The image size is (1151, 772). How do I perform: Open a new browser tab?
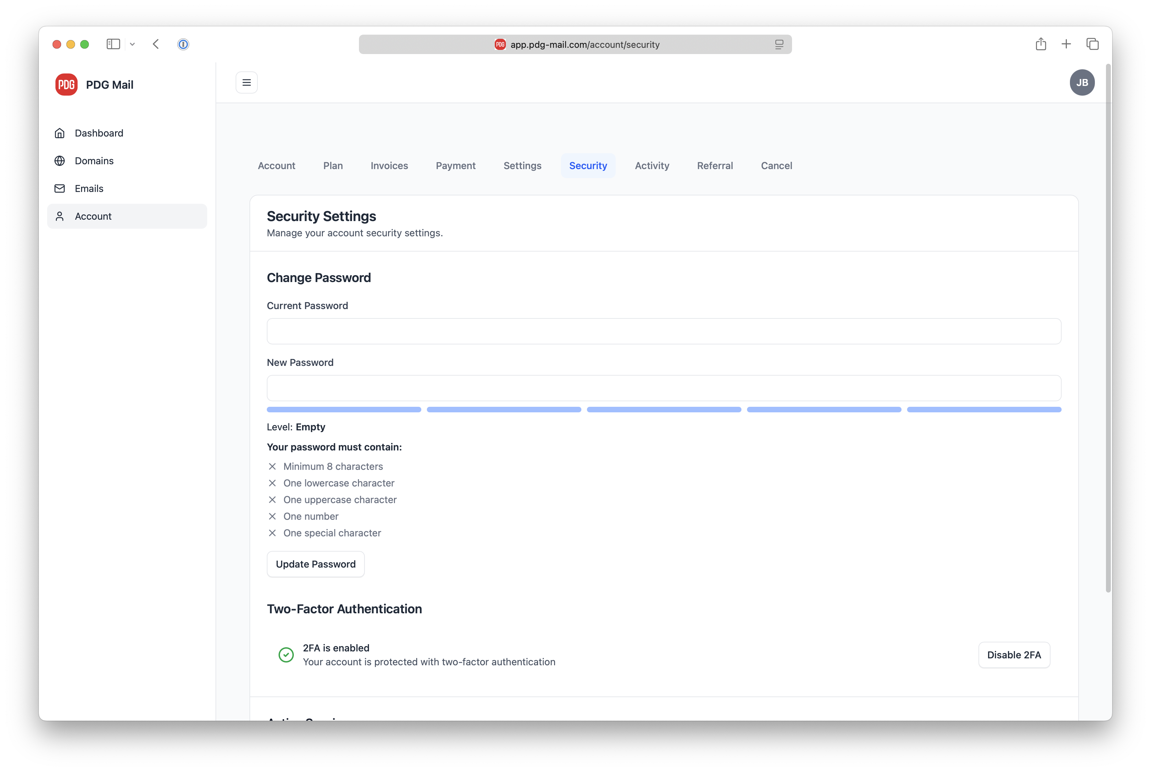pos(1066,44)
